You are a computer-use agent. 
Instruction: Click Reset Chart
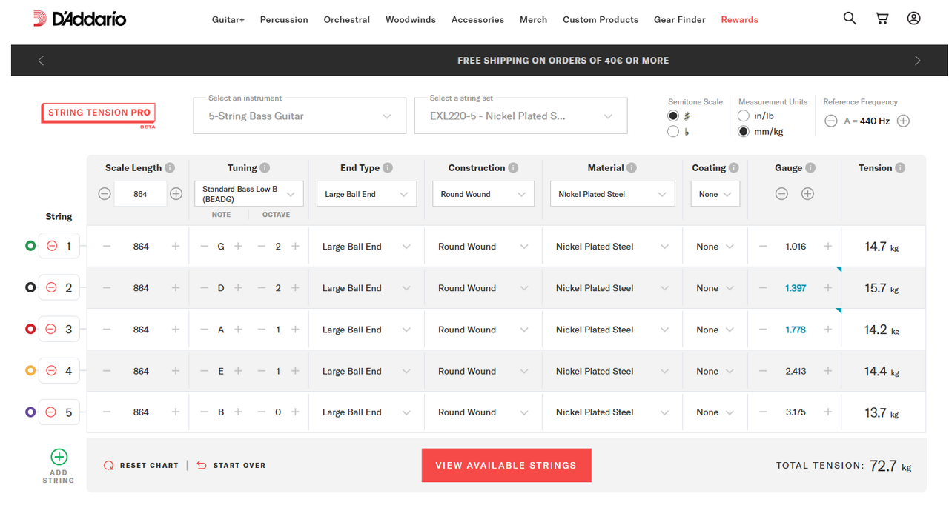pos(141,466)
